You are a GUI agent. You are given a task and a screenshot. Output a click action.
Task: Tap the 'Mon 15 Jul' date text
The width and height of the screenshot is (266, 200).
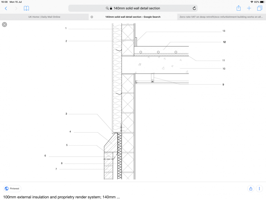click(16, 2)
